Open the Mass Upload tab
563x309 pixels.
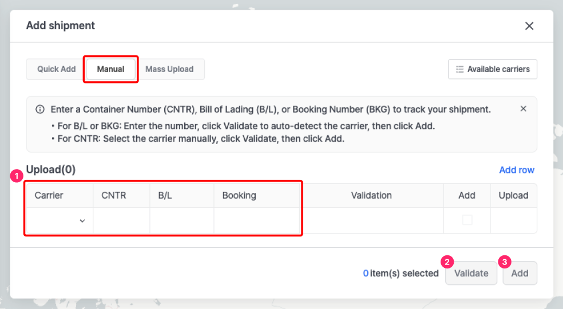tap(169, 69)
